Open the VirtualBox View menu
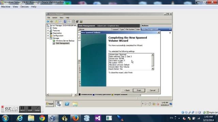The width and height of the screenshot is (218, 122). coord(15,7)
